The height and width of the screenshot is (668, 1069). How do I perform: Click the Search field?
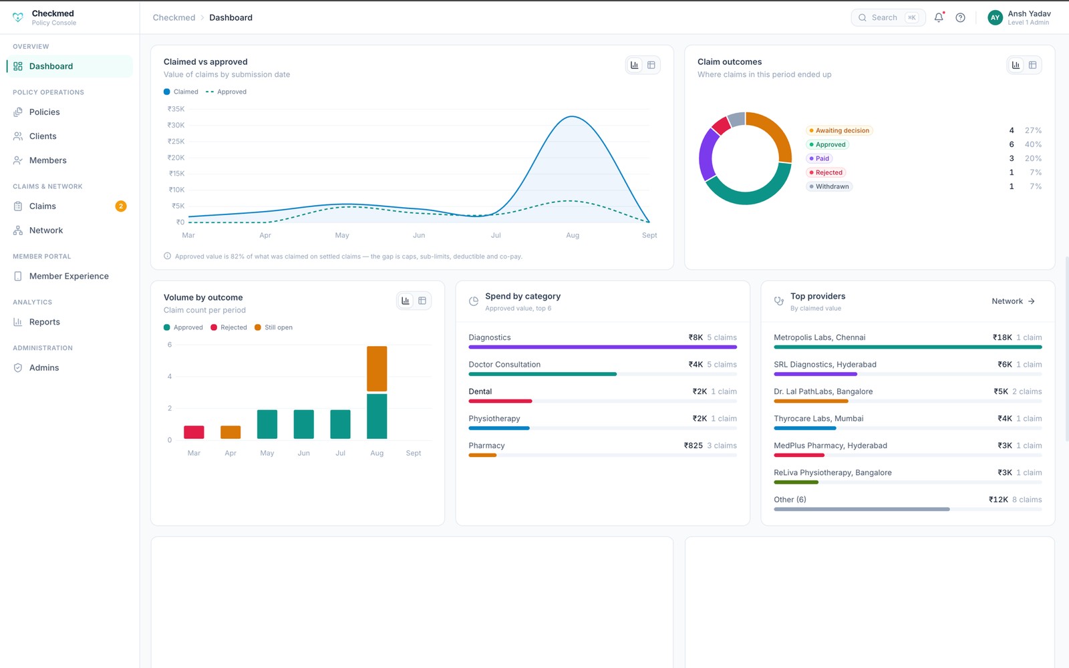888,17
